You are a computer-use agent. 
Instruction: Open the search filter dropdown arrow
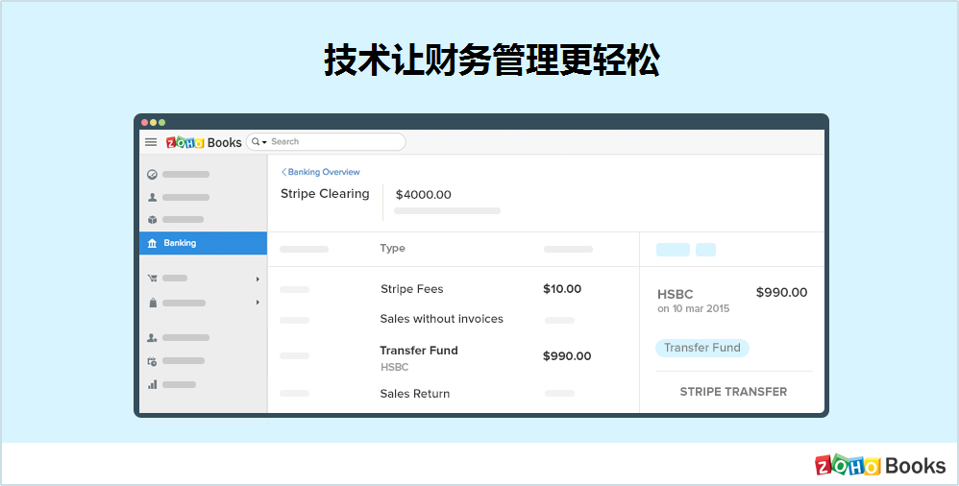coord(265,142)
